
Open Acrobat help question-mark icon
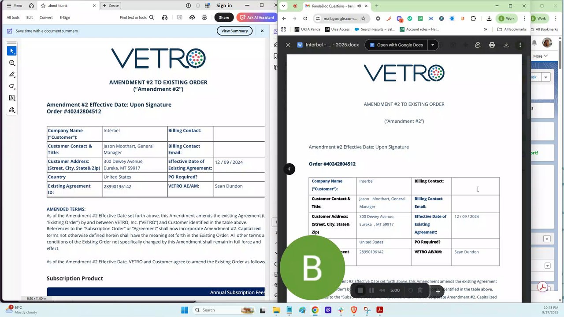tap(189, 6)
